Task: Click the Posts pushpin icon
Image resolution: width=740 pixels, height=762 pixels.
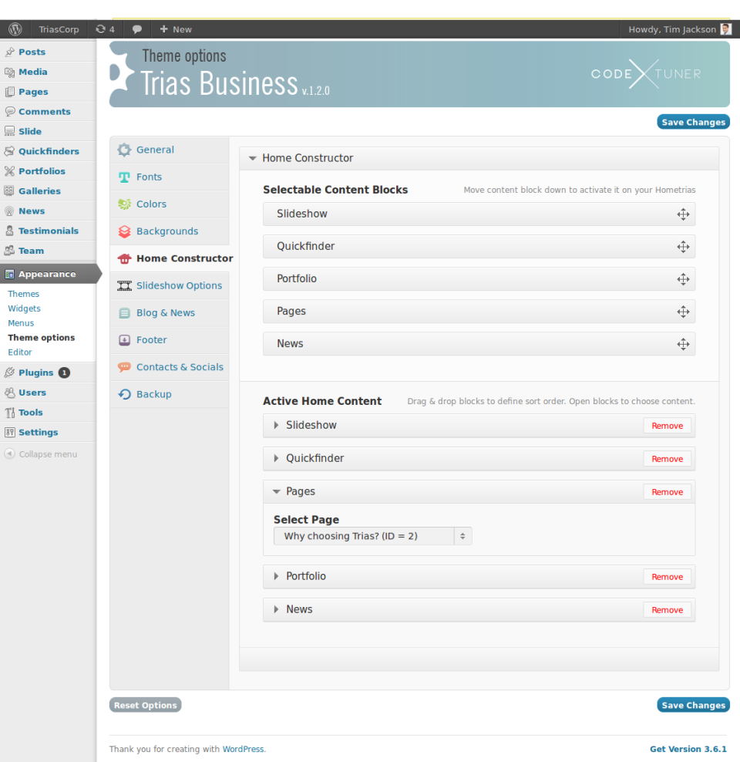Action: pyautogui.click(x=9, y=52)
